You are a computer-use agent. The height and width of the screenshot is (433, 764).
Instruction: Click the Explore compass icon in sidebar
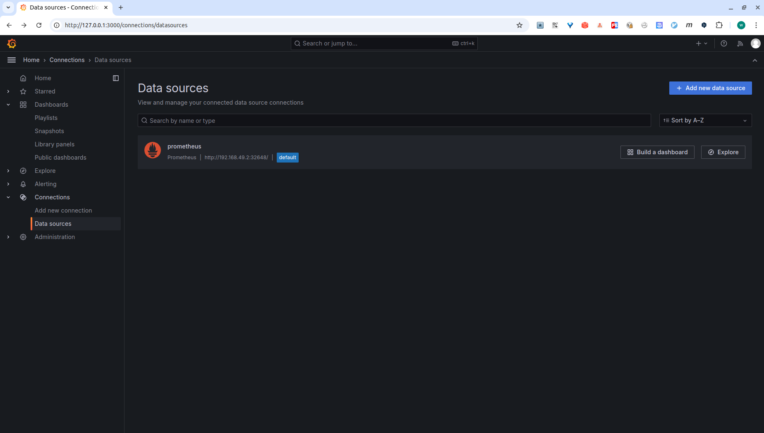(23, 171)
